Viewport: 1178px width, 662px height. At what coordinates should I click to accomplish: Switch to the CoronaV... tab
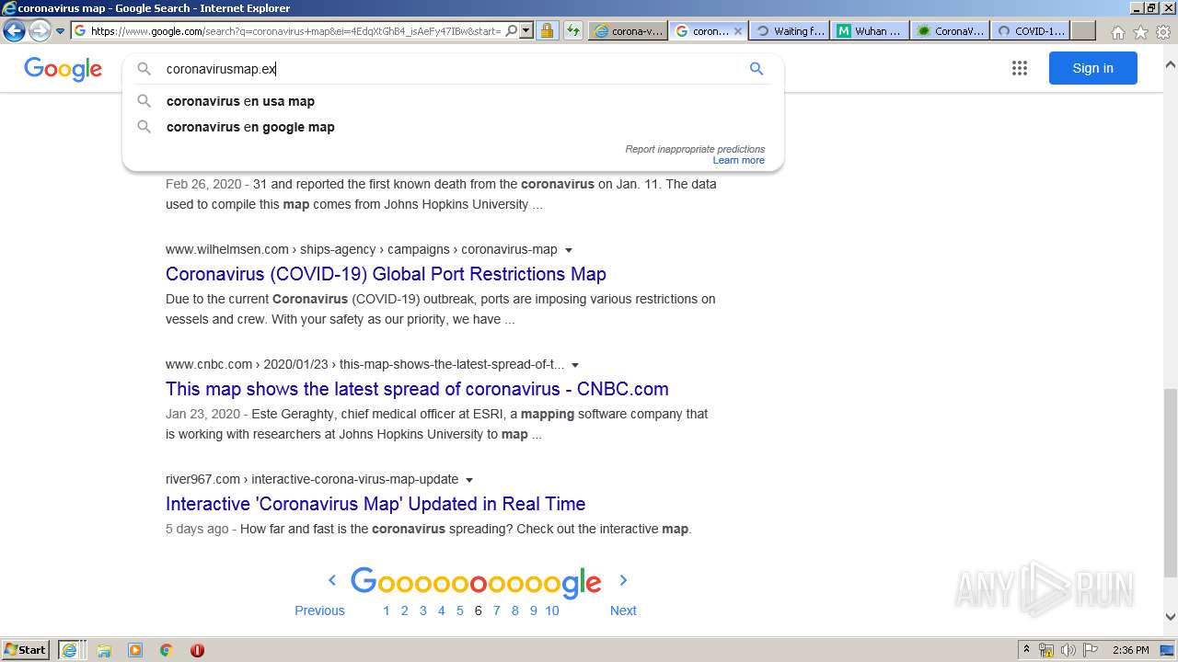click(x=949, y=30)
